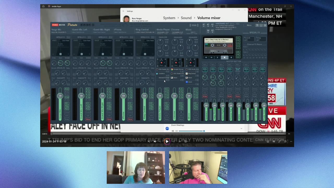
Task: Open the cassette to select an audio file
Action: click(218, 40)
